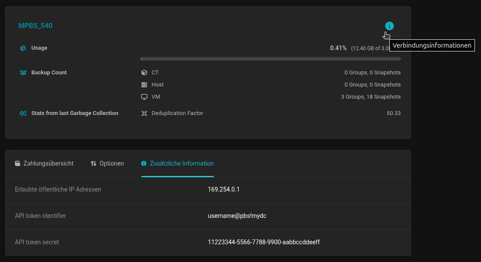
Task: Click the deduplication value 50.33
Action: pos(394,113)
